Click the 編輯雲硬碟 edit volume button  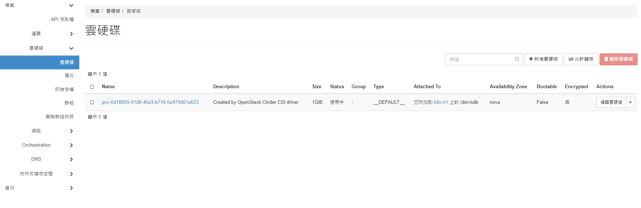[611, 102]
